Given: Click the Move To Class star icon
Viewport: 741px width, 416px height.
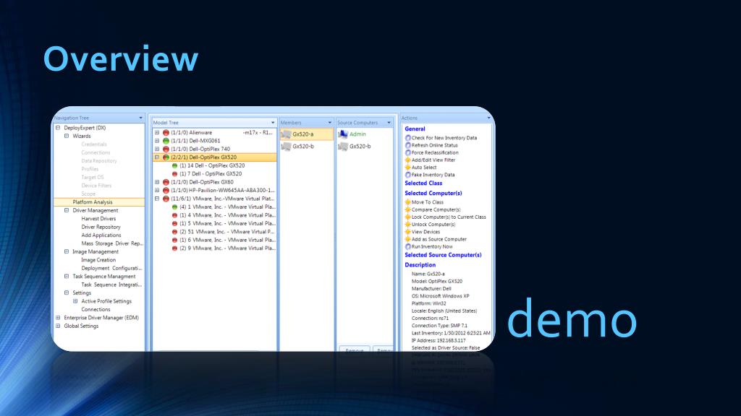Looking at the screenshot, I should tap(408, 202).
